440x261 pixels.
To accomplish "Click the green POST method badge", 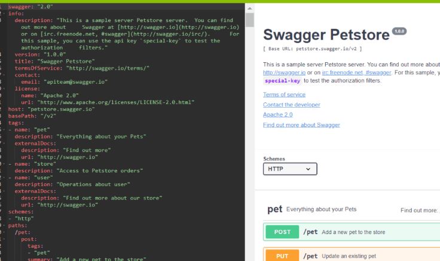I will click(282, 232).
